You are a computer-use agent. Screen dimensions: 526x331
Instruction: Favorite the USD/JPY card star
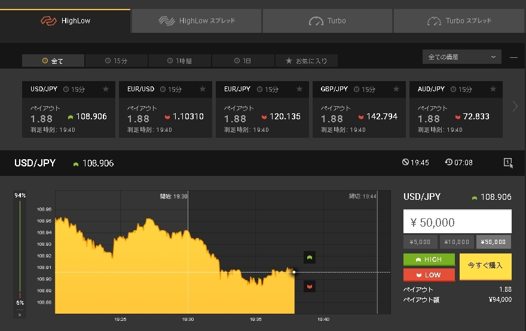(106, 89)
